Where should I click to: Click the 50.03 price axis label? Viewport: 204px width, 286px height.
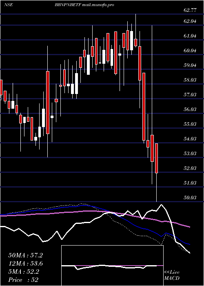pos(190,198)
